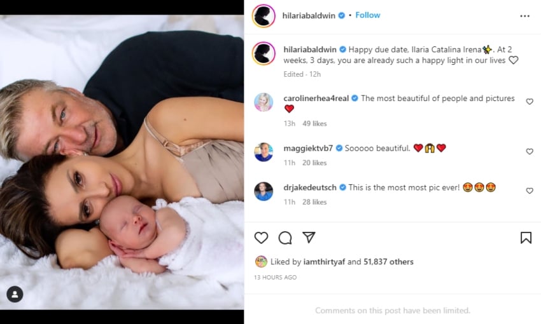Open the three-dot more options menu

pos(524,16)
